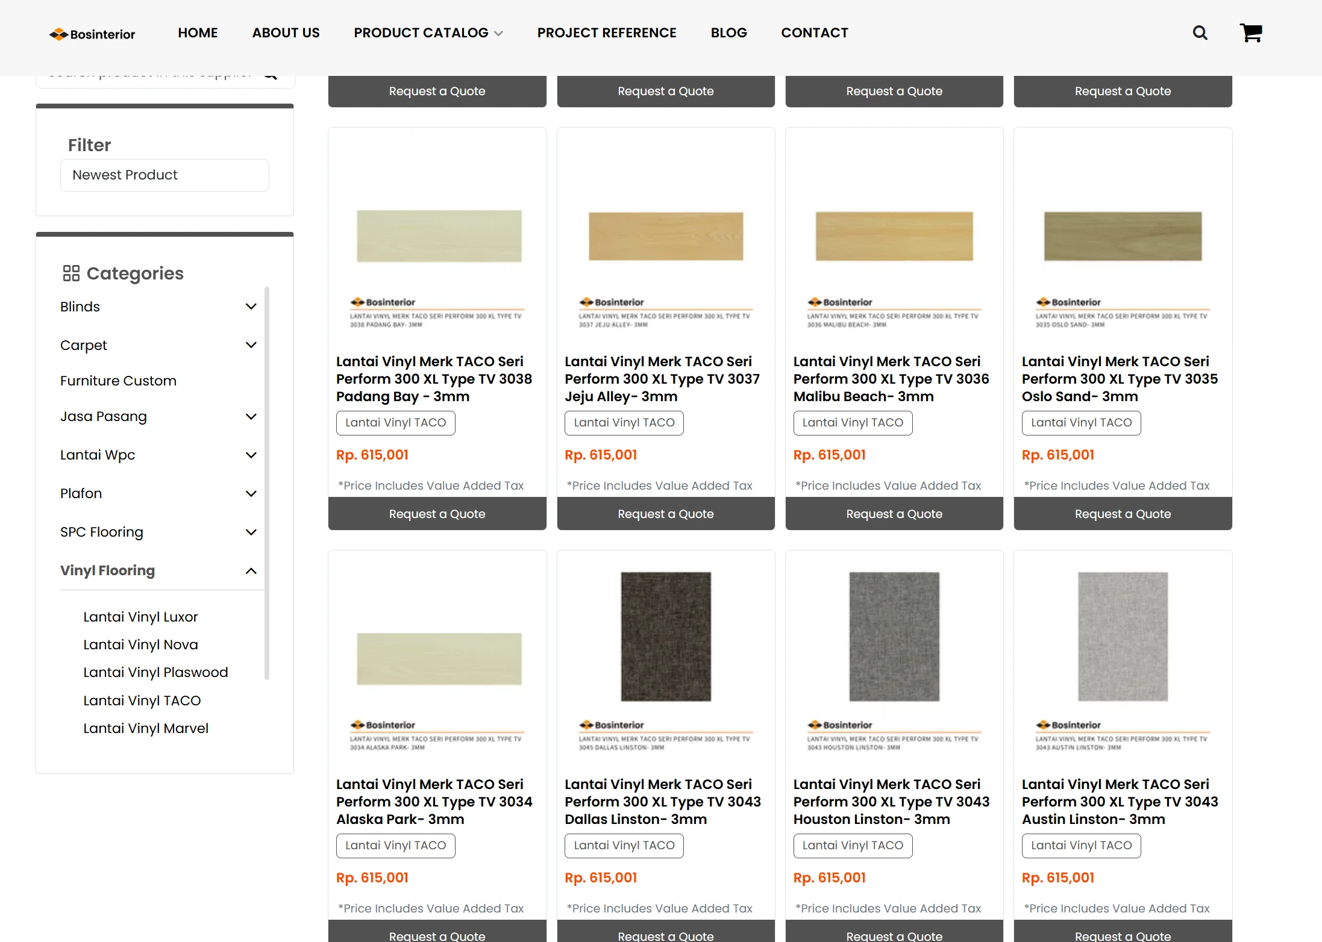Request a Quote for TV 3036 Malibu Beach
This screenshot has height=942, width=1322.
pos(894,514)
